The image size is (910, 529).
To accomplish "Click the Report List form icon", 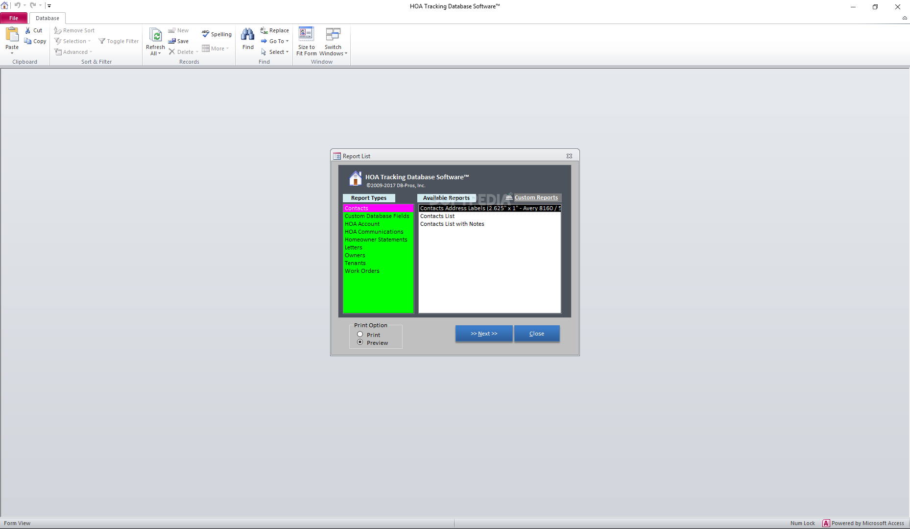I will (337, 156).
